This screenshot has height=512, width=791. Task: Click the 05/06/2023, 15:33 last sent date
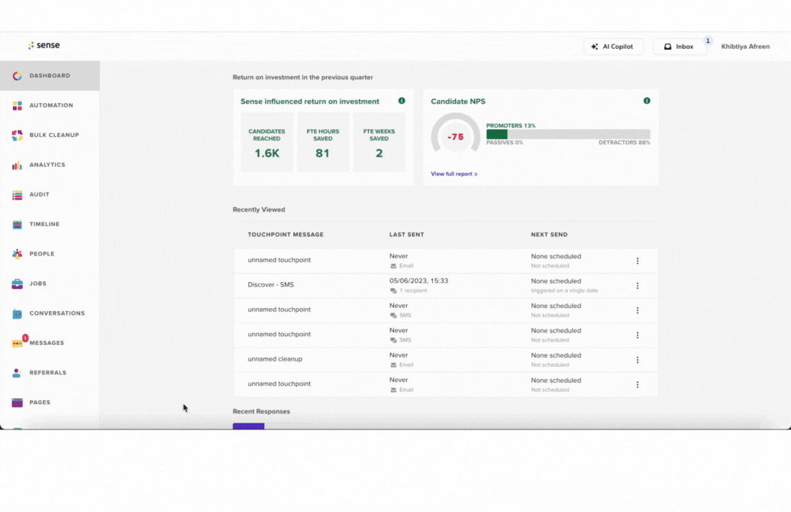tap(418, 280)
